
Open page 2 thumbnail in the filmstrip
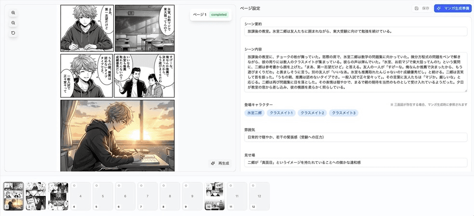[x=36, y=196]
